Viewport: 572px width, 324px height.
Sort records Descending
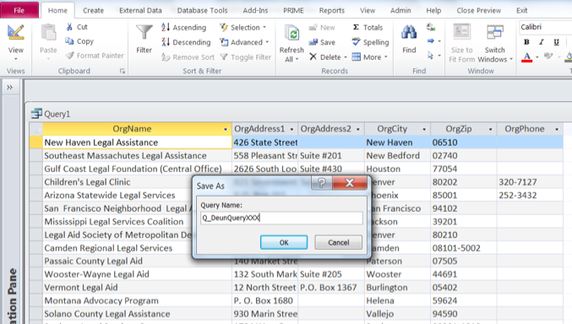(186, 42)
